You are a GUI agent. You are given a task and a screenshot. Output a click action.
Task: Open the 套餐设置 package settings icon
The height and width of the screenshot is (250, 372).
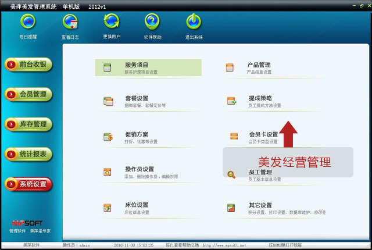(108, 101)
